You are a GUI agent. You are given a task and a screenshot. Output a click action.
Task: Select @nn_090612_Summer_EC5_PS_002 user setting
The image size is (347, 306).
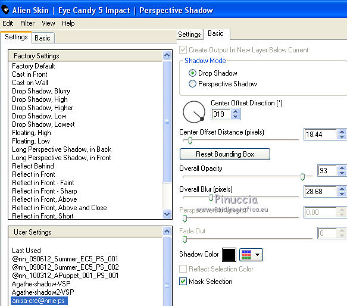[65, 267]
